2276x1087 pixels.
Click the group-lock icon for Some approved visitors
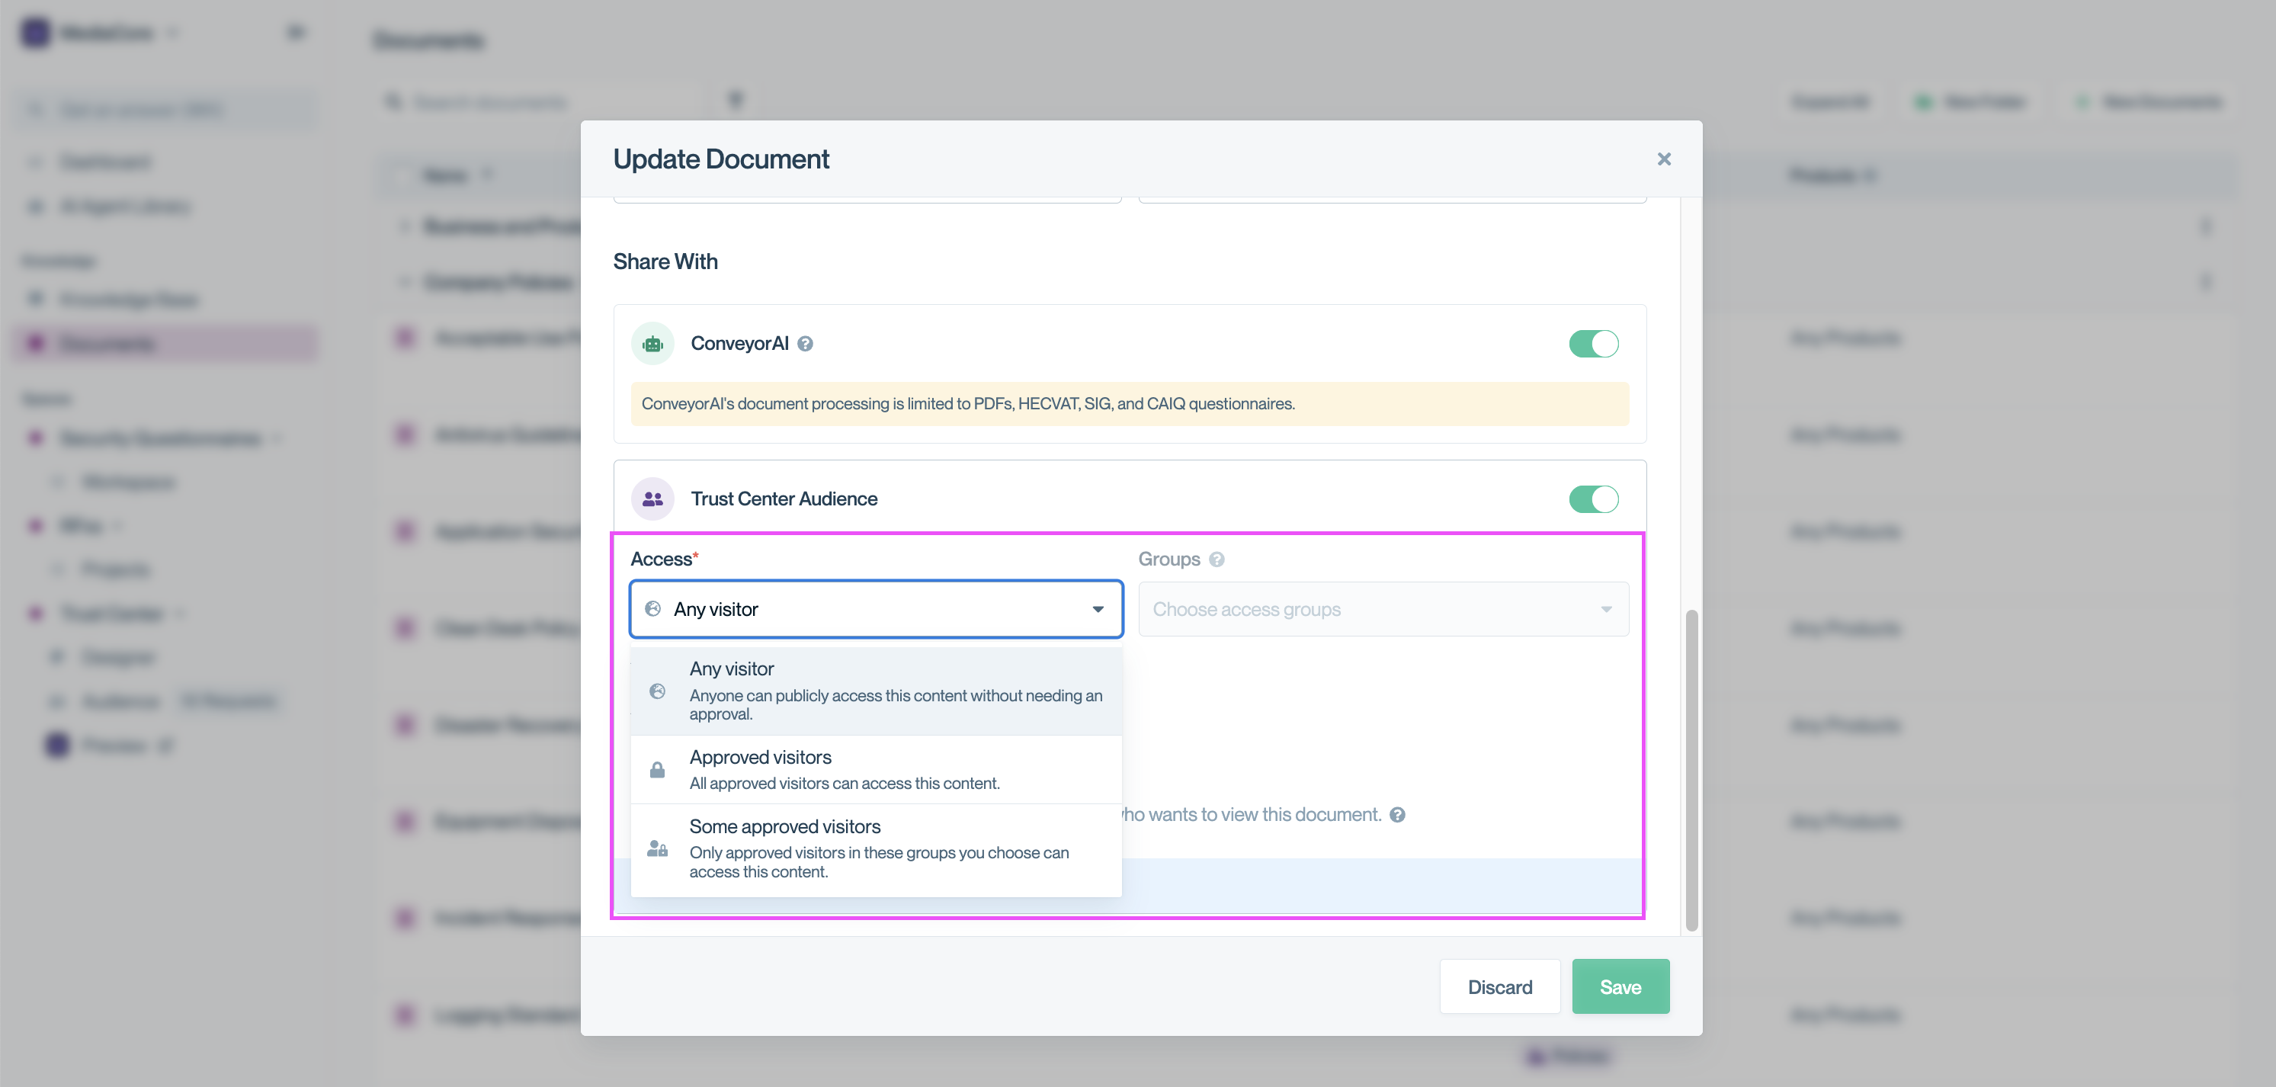pos(657,848)
